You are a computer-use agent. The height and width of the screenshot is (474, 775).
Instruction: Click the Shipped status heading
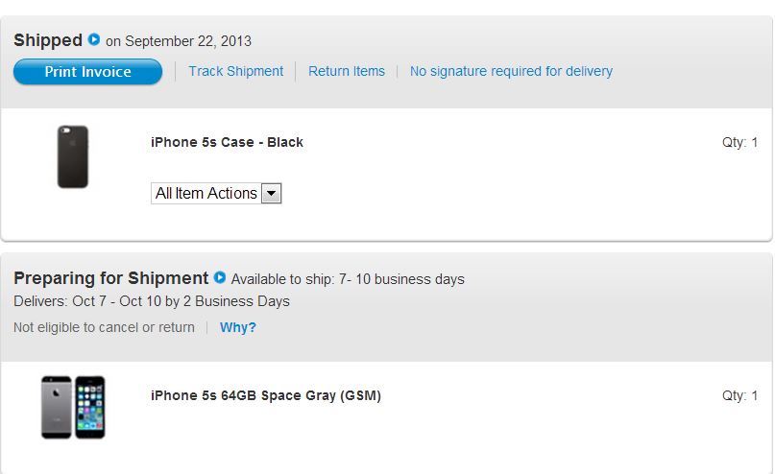[x=48, y=40]
